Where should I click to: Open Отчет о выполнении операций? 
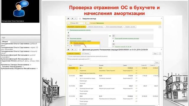click(114, 27)
